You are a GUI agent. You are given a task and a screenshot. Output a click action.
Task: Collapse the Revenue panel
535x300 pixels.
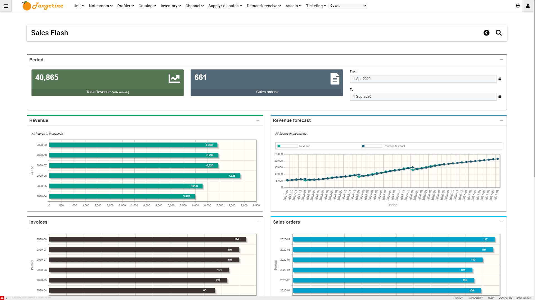pos(258,120)
